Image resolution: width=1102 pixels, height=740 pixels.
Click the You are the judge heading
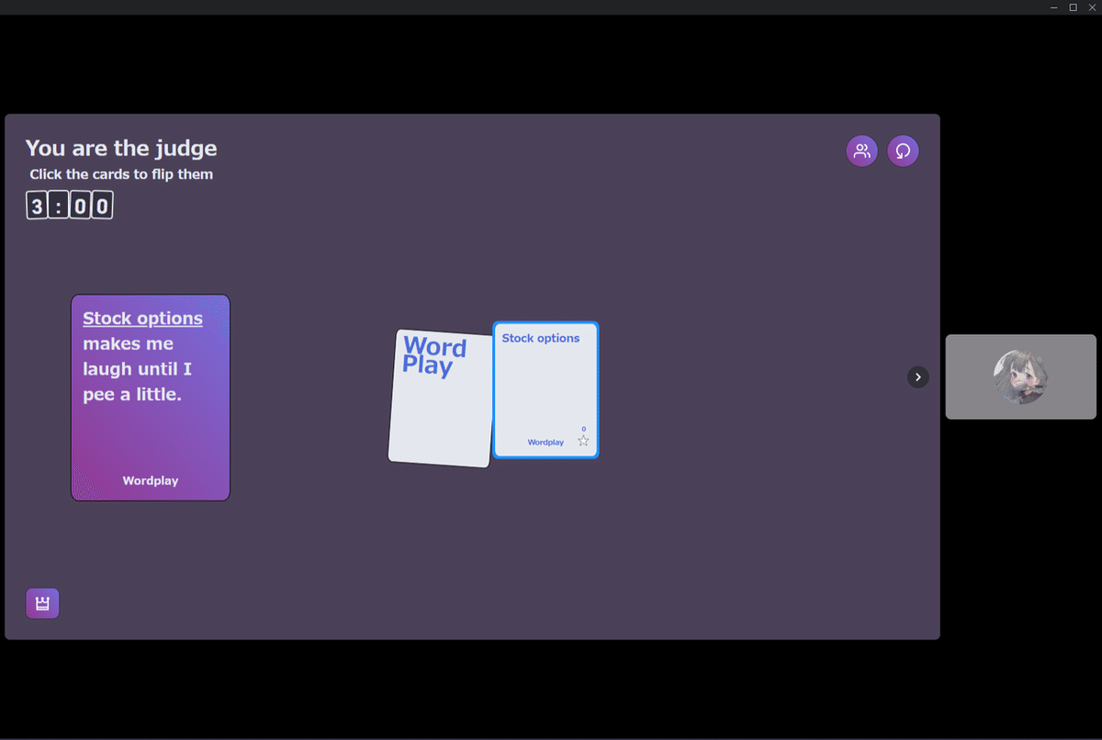tap(121, 148)
